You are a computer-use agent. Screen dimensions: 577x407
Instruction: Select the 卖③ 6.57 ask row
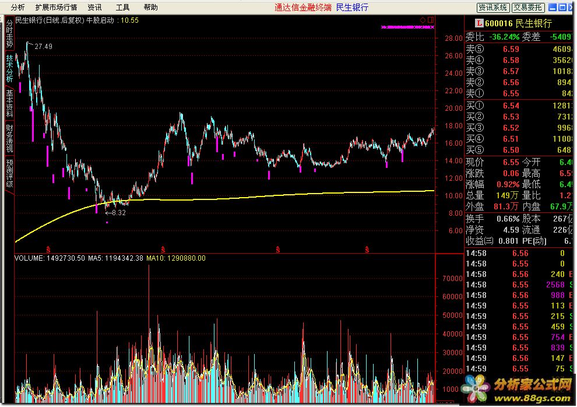tap(519, 71)
